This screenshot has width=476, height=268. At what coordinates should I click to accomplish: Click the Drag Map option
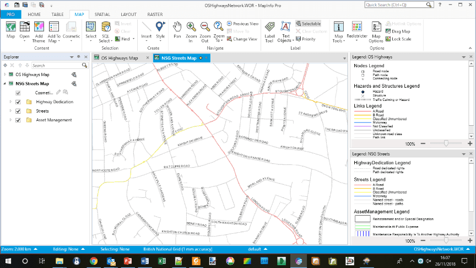(398, 31)
